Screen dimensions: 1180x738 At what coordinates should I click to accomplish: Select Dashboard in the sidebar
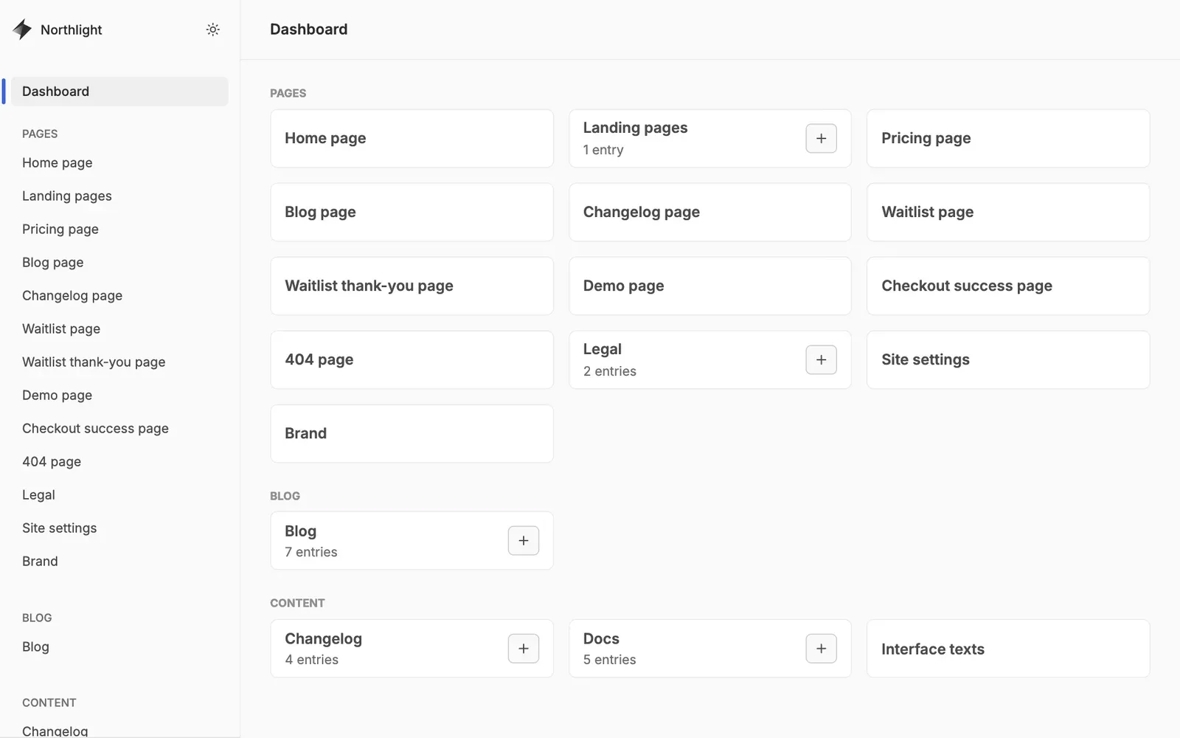(x=119, y=92)
